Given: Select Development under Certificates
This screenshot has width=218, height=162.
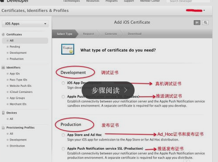Looking at the screenshot, I should 18,53.
